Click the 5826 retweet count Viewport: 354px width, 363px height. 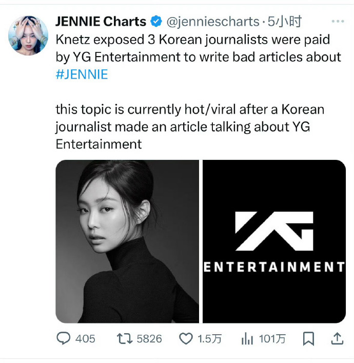tap(149, 338)
